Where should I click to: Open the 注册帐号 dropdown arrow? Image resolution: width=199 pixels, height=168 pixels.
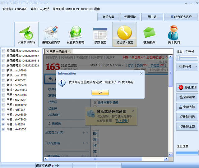click(196, 67)
